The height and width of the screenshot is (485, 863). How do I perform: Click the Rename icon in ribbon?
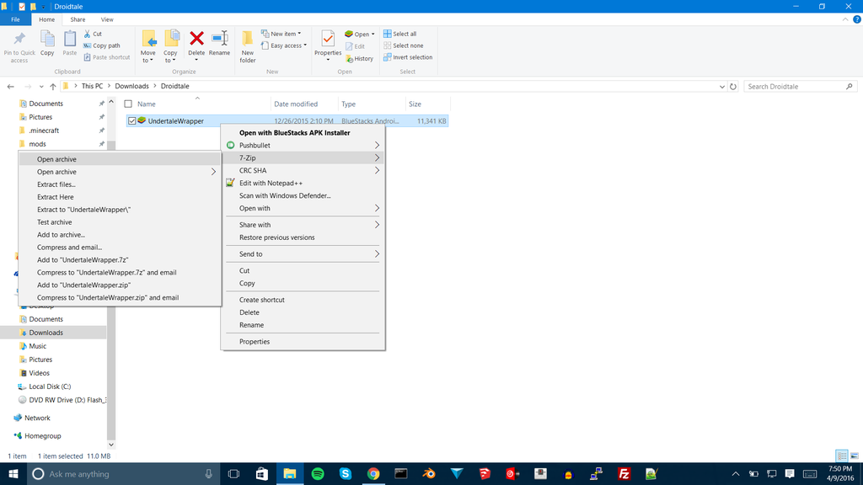tap(219, 42)
